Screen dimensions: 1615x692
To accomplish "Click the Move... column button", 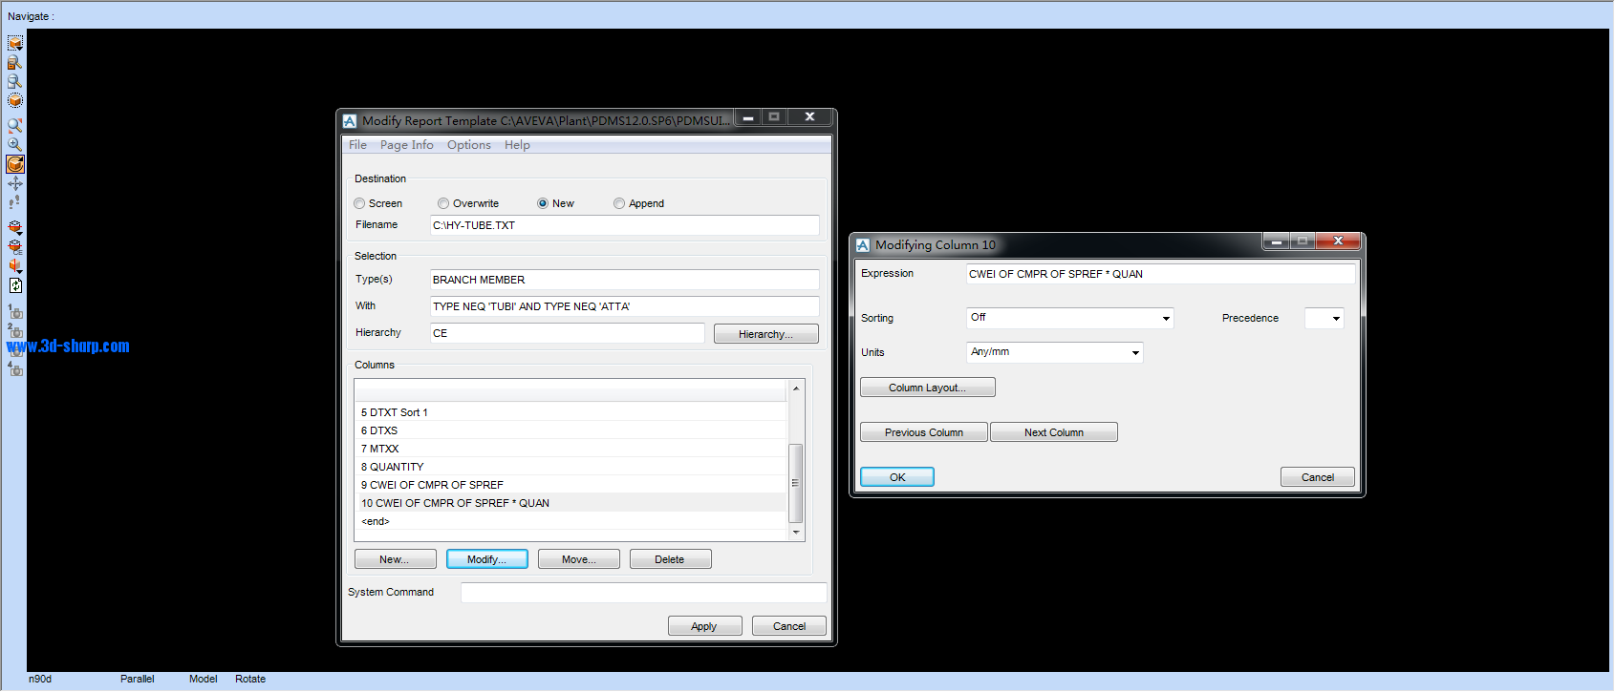I will 579,559.
